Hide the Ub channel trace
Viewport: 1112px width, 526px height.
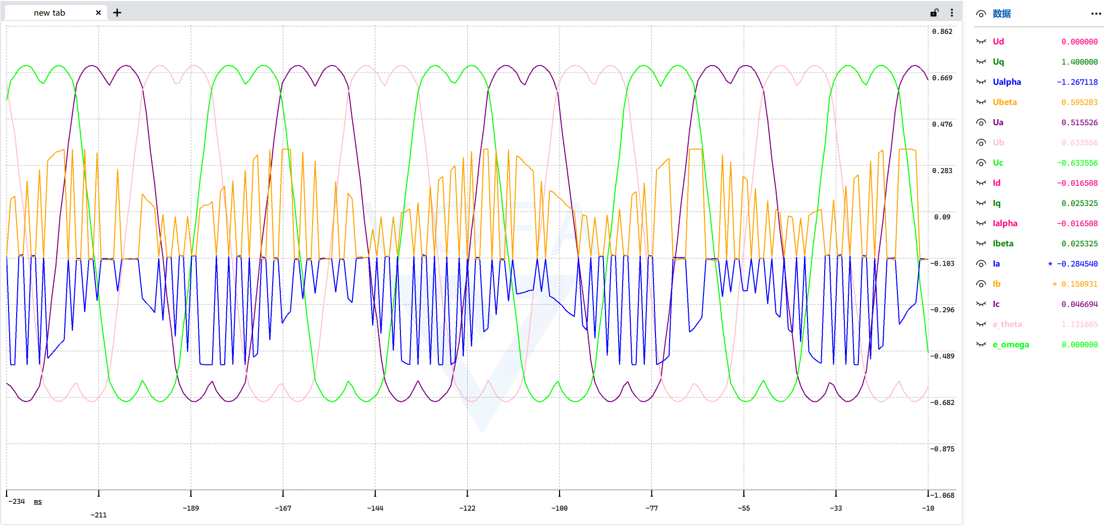(981, 142)
